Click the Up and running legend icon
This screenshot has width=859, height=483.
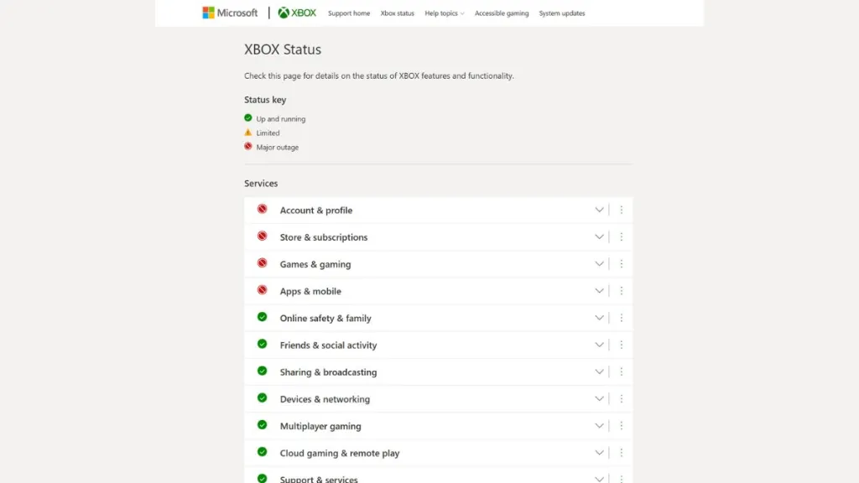click(x=248, y=117)
